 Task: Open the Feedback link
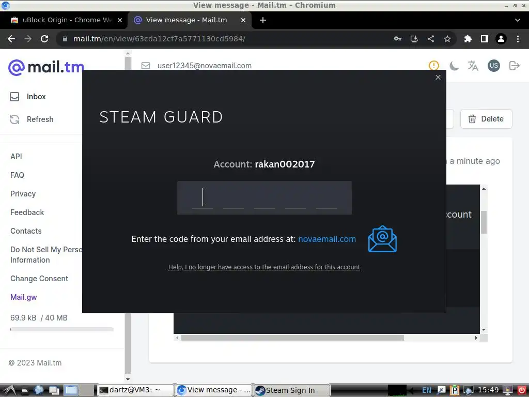[27, 212]
